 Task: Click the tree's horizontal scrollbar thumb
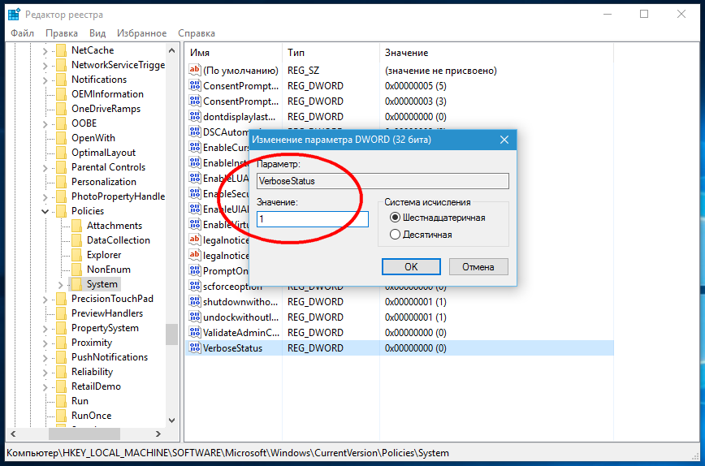pyautogui.click(x=84, y=434)
